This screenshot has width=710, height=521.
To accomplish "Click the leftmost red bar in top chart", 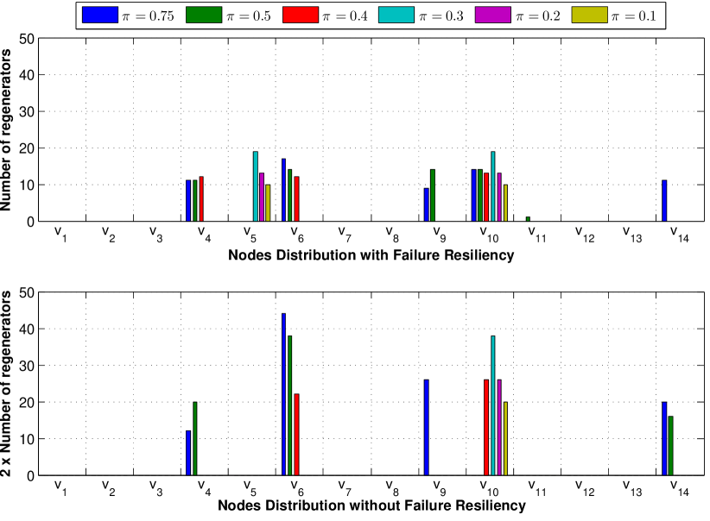I will [x=201, y=199].
